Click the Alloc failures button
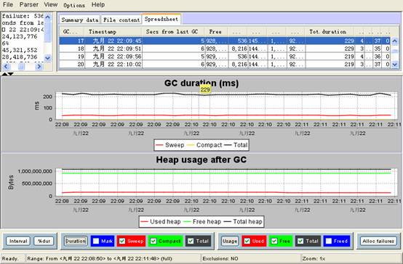The image size is (403, 264). [x=378, y=242]
